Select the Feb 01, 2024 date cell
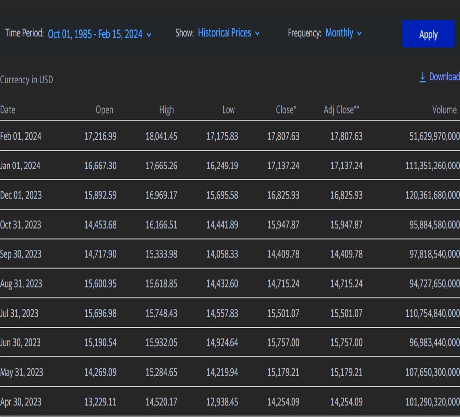 pyautogui.click(x=21, y=136)
